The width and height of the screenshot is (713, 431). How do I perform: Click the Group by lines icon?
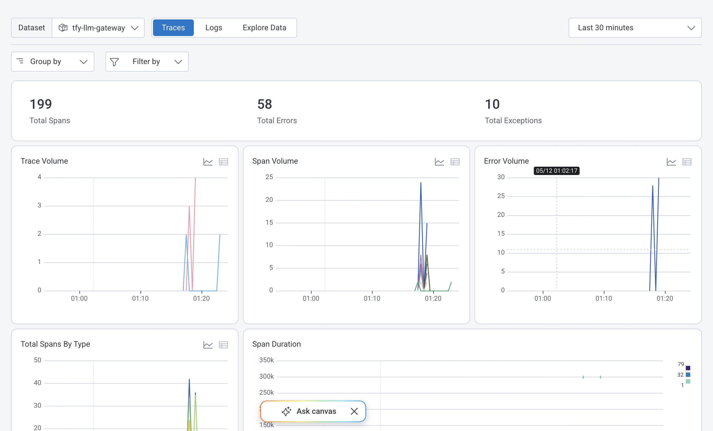(x=20, y=61)
